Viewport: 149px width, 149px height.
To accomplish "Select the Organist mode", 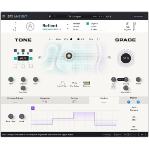I will (x=98, y=24).
